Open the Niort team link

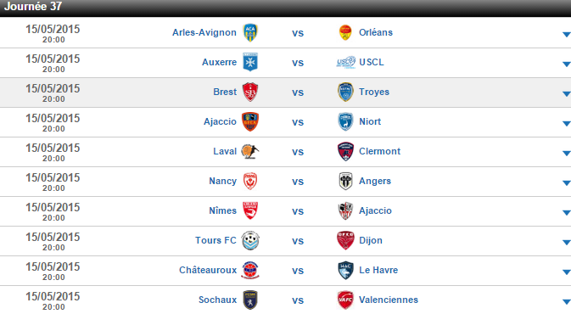[x=370, y=121]
